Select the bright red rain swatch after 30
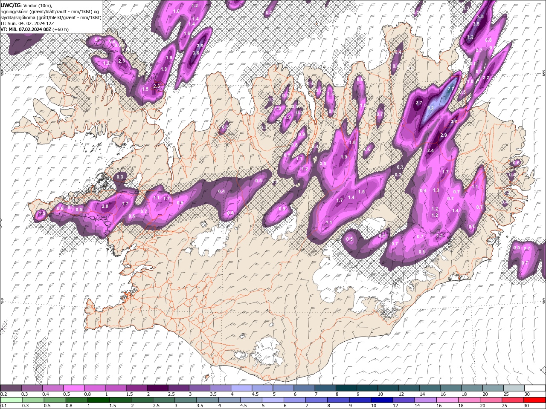Screen dimensions: 546x409 [x=534, y=400]
